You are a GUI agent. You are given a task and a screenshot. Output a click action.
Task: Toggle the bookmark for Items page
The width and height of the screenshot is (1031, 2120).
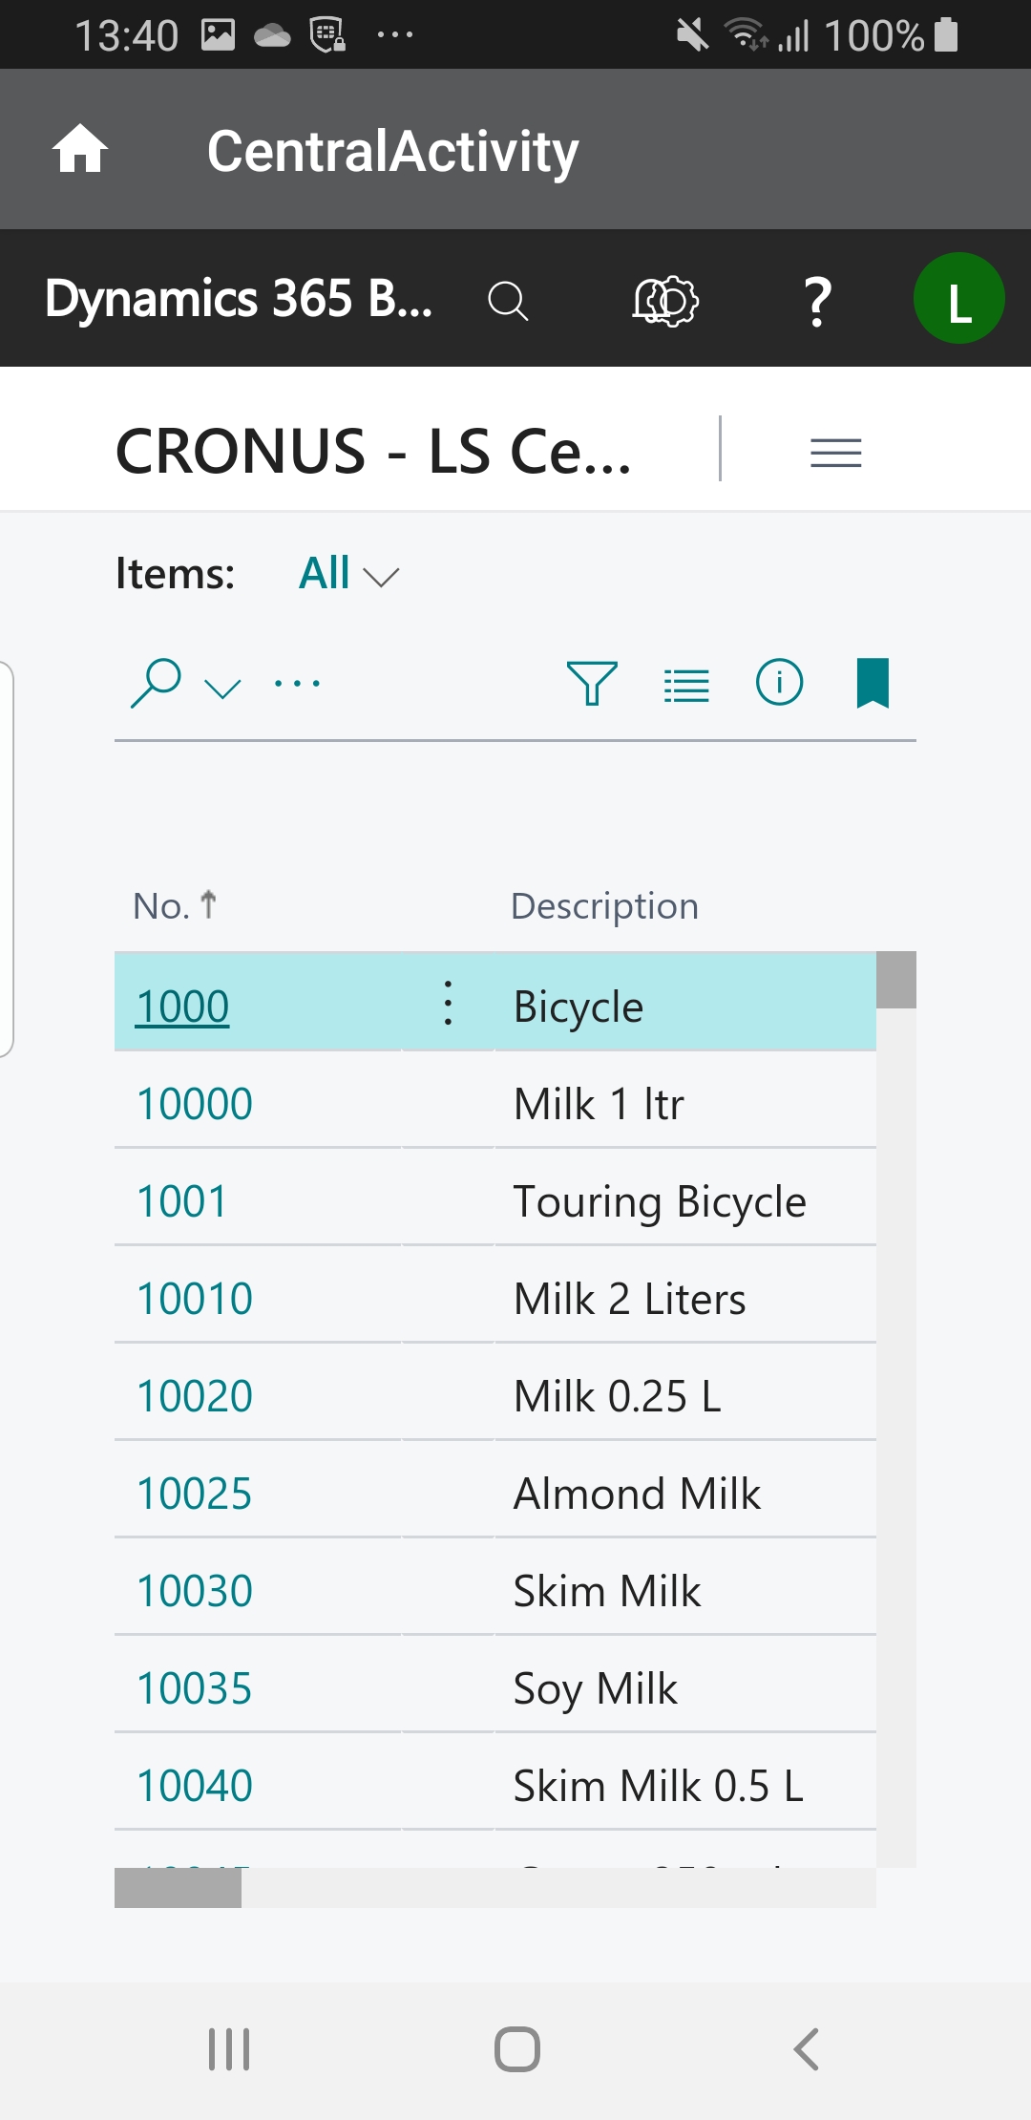tap(873, 684)
